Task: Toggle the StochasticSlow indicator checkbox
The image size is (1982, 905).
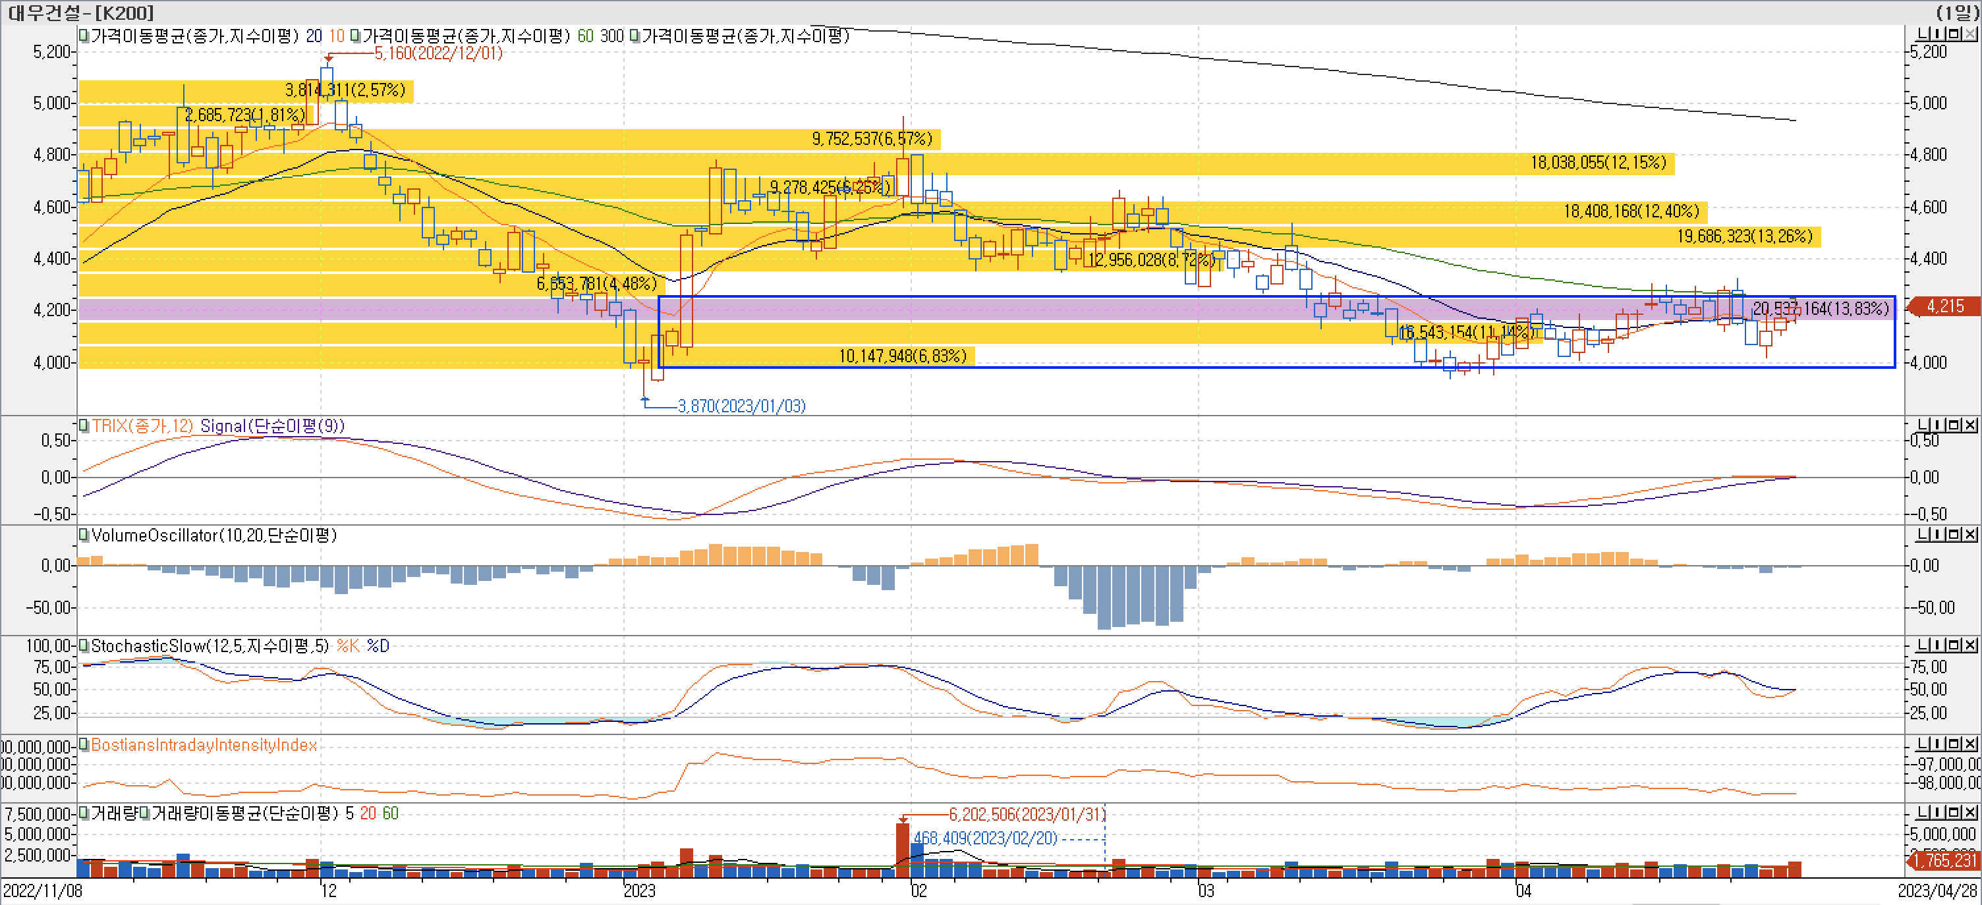Action: click(x=83, y=646)
